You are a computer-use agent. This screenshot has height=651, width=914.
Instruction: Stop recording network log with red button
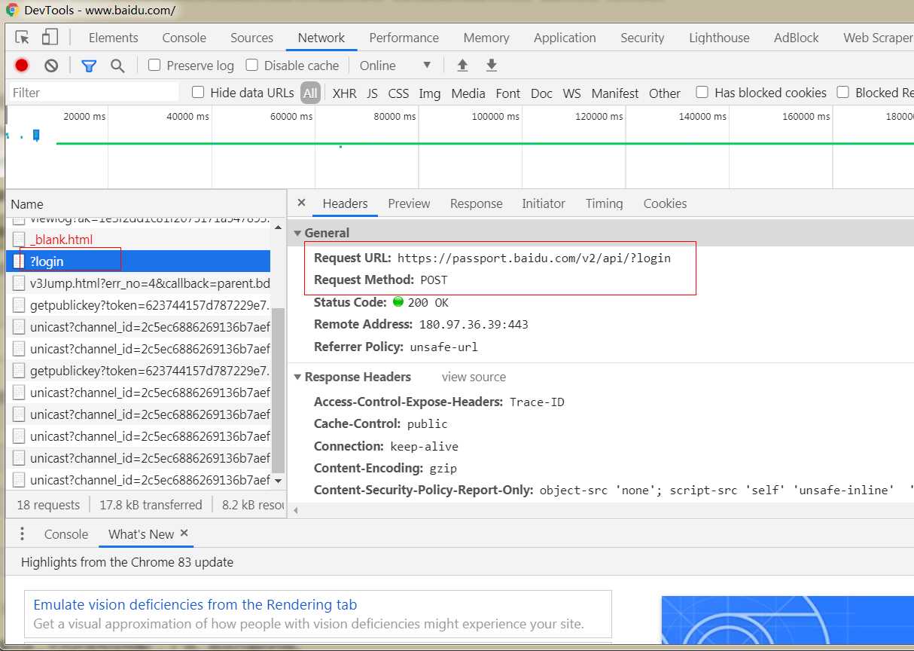pos(22,66)
